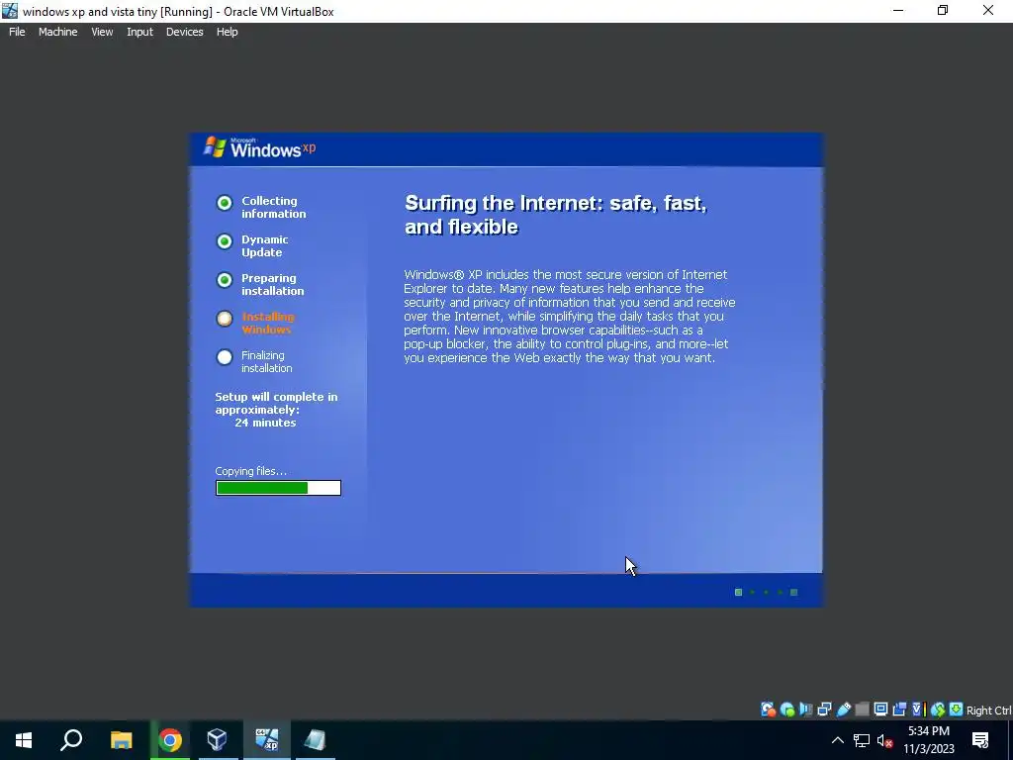Image resolution: width=1013 pixels, height=760 pixels.
Task: Click the VirtualBox window title bar icon
Action: coord(10,11)
